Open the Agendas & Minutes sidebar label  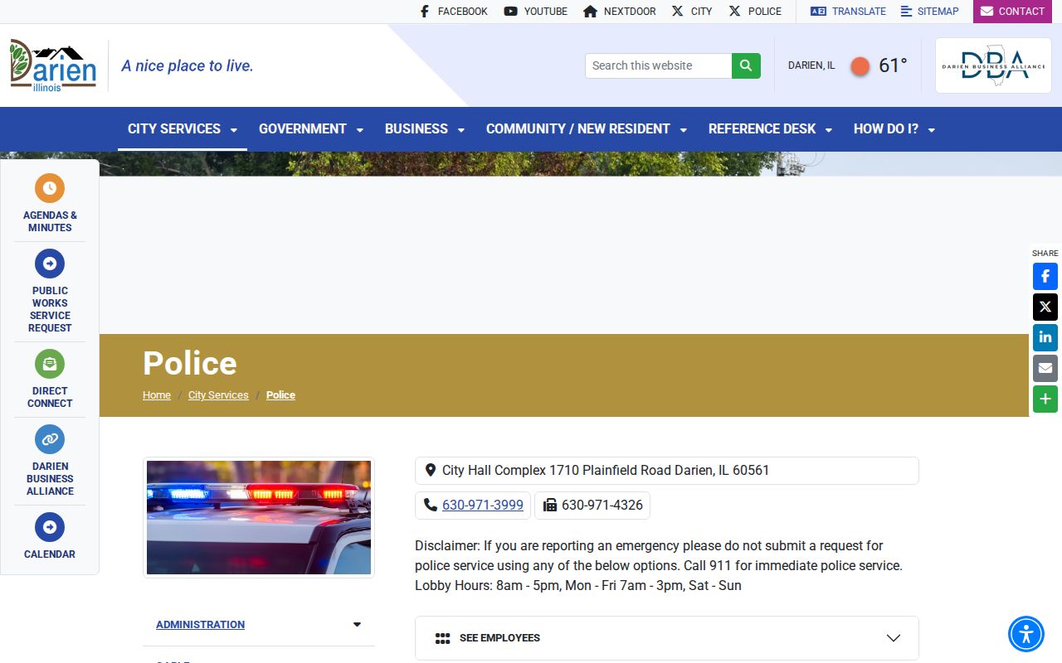coord(50,221)
